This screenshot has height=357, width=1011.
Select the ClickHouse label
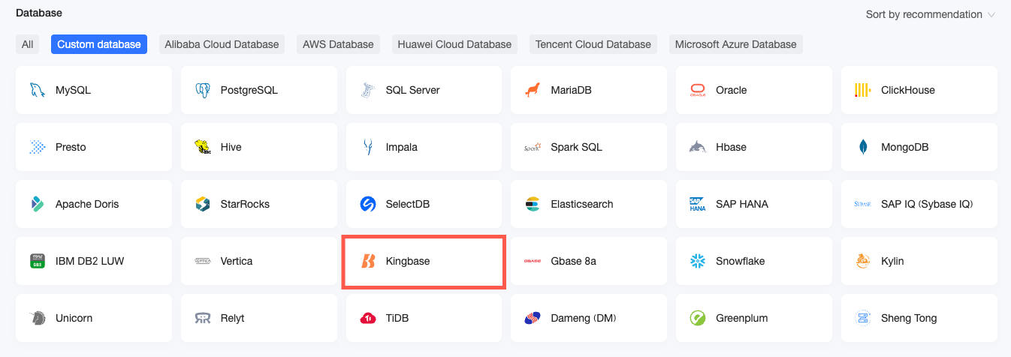tap(908, 90)
